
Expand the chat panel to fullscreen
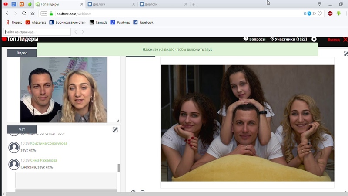click(115, 130)
